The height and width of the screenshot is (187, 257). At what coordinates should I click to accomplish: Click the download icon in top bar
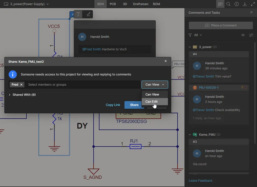pyautogui.click(x=245, y=4)
